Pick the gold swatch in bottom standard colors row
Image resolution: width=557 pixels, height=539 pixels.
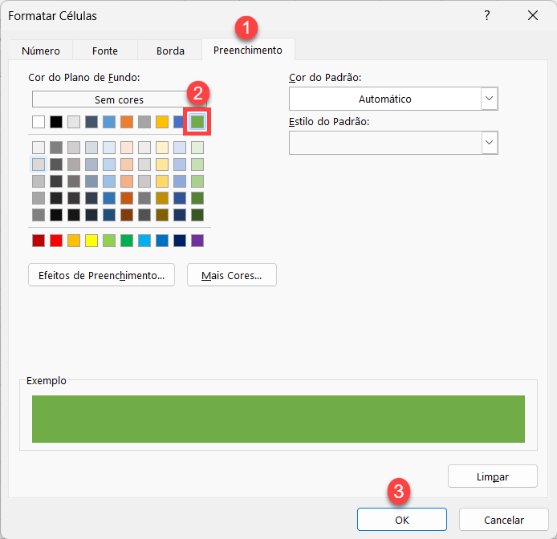click(74, 241)
